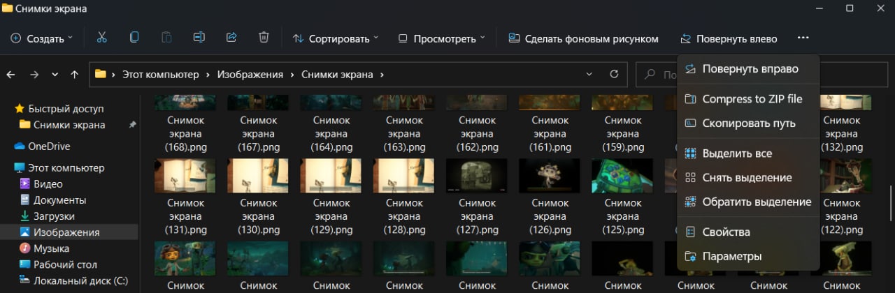Select thumbnail Снимок экрана (126).png
The image size is (895, 293).
550,175
